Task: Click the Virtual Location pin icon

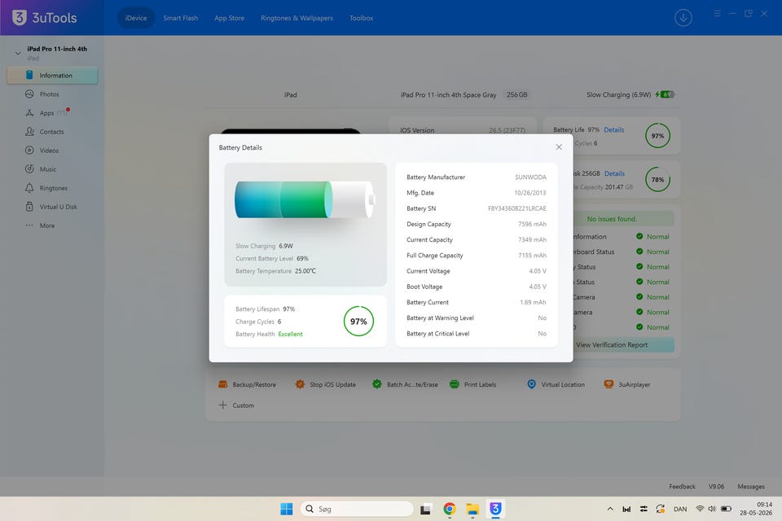Action: pos(532,384)
